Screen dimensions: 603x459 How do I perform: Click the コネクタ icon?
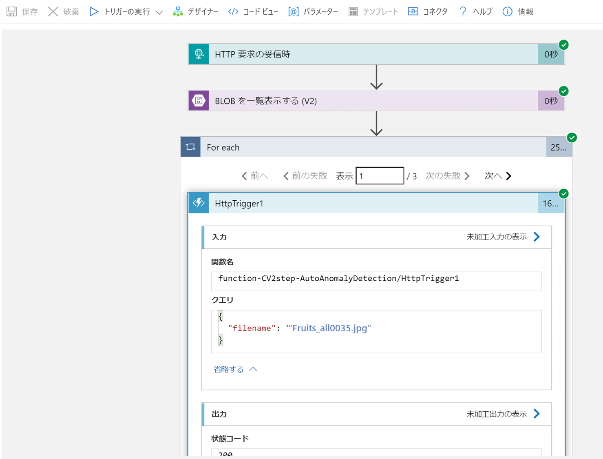(x=413, y=11)
